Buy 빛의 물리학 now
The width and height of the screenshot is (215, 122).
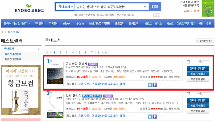pos(198,106)
